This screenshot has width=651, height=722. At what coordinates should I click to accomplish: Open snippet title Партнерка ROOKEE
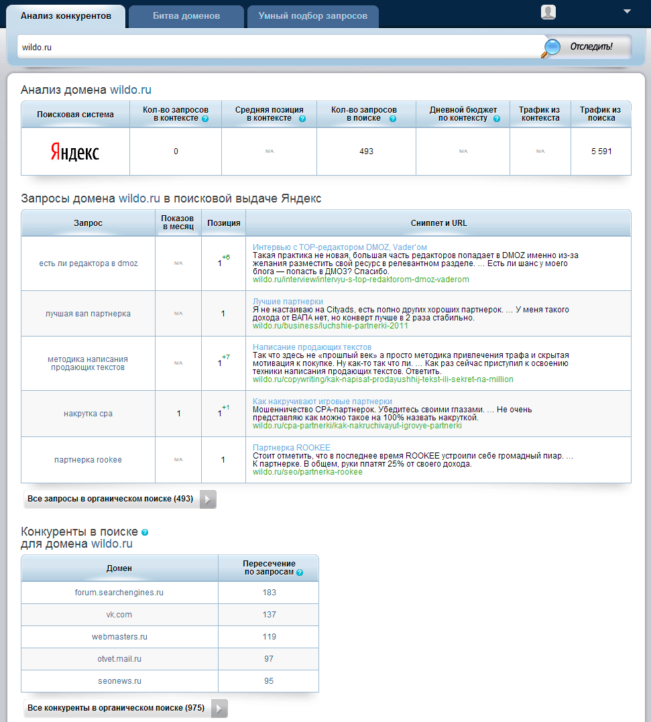(x=292, y=448)
